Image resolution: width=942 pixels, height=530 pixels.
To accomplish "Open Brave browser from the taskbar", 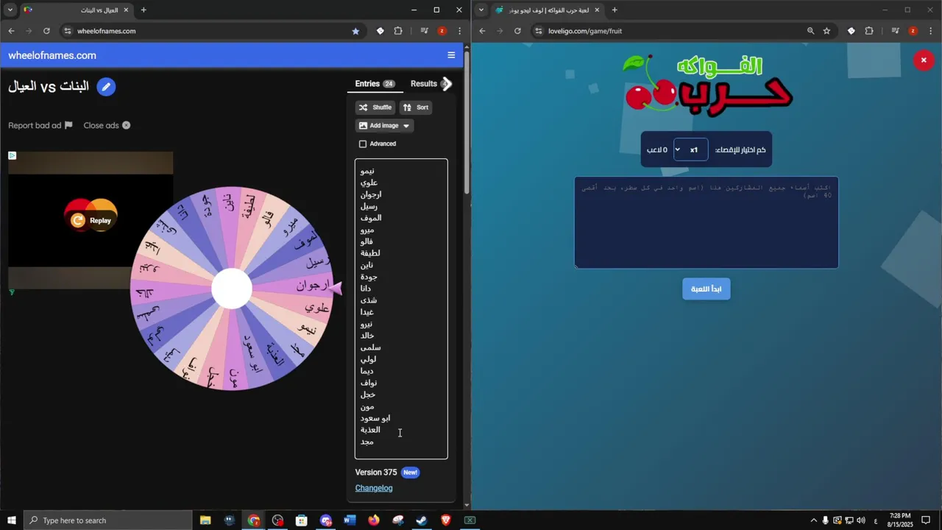I will click(446, 520).
